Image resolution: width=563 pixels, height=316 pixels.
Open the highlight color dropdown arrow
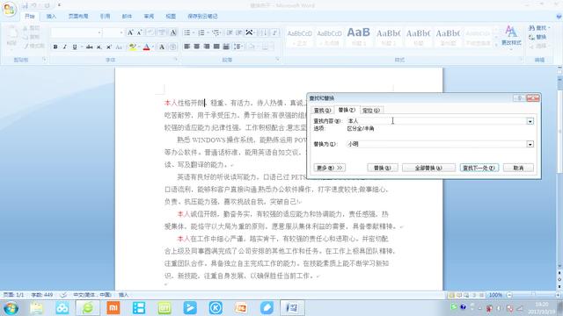(x=139, y=47)
